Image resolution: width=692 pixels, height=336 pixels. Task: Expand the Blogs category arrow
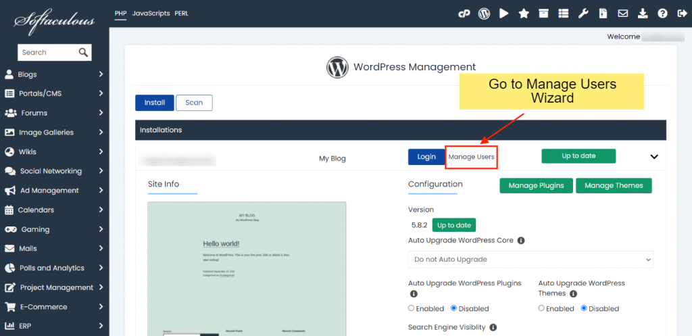101,74
